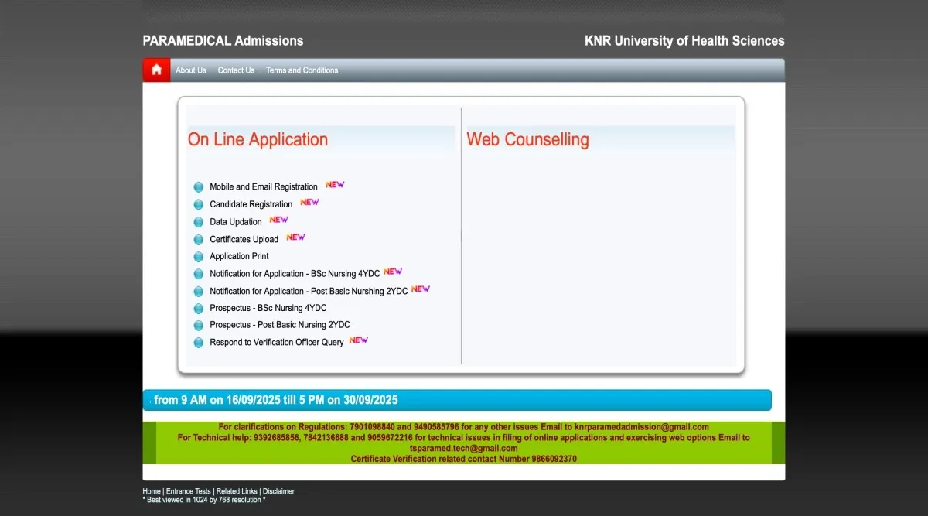Viewport: 928px width, 516px height.
Task: Open Prospectus - Post Basic Nursing 2YDC
Action: 280,325
